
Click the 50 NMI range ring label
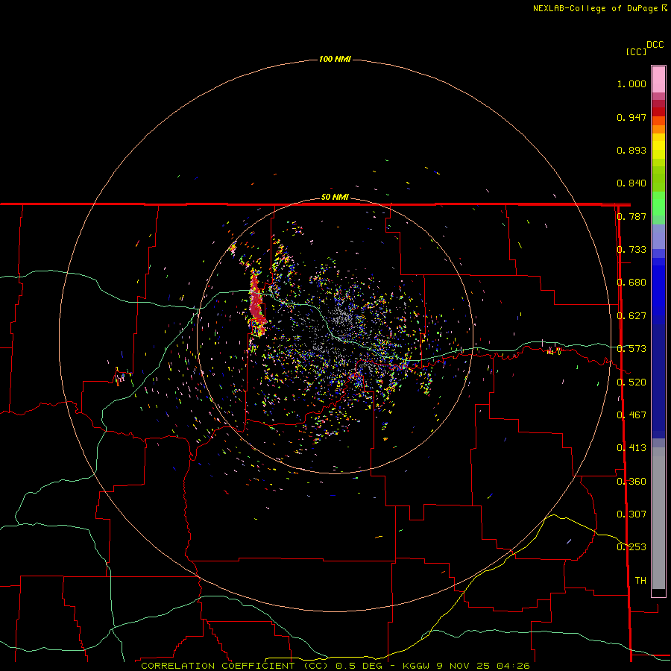(335, 198)
